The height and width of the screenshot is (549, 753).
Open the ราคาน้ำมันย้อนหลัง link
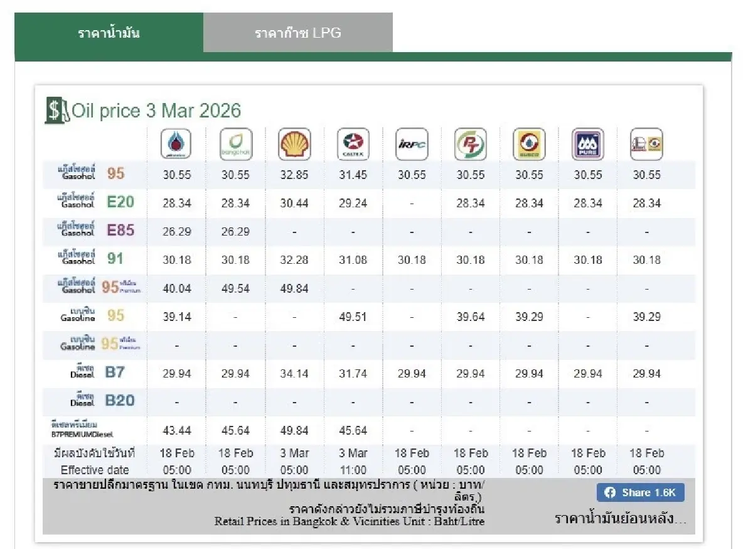tap(620, 519)
